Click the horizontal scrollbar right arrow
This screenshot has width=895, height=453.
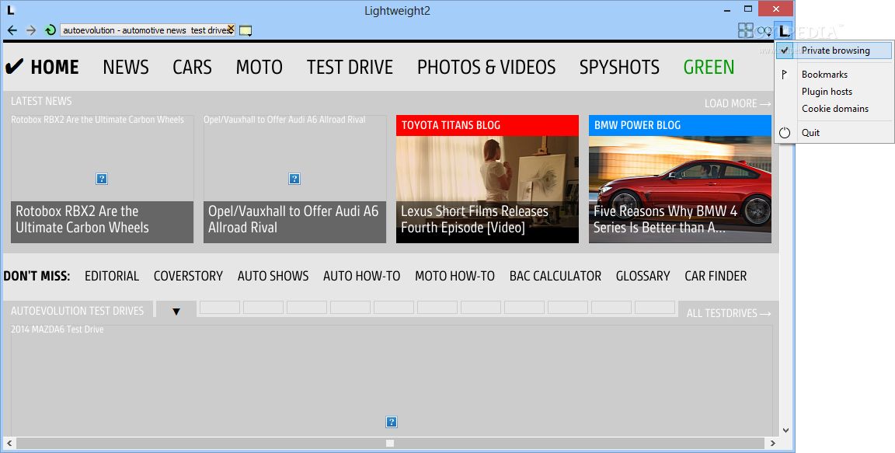[773, 444]
